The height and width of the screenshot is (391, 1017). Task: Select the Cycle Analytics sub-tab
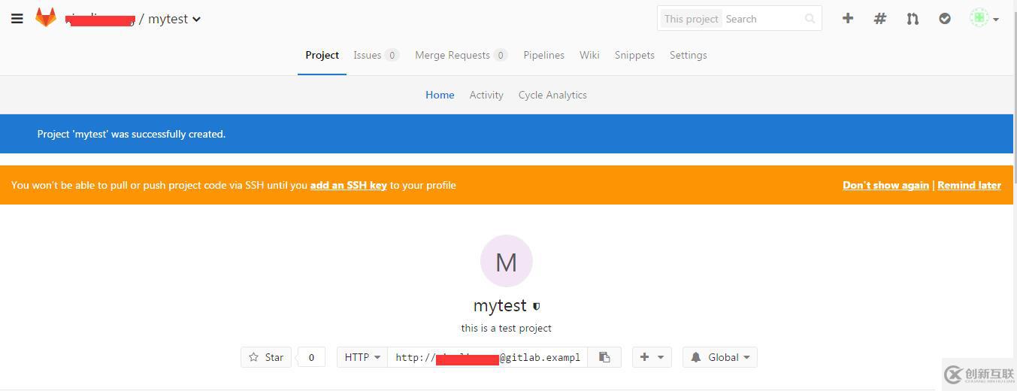(x=552, y=95)
